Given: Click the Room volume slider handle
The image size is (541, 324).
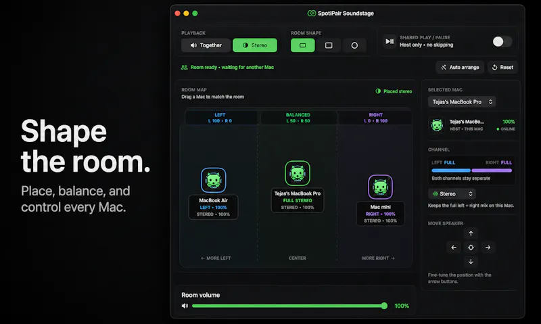Looking at the screenshot, I should coord(384,306).
